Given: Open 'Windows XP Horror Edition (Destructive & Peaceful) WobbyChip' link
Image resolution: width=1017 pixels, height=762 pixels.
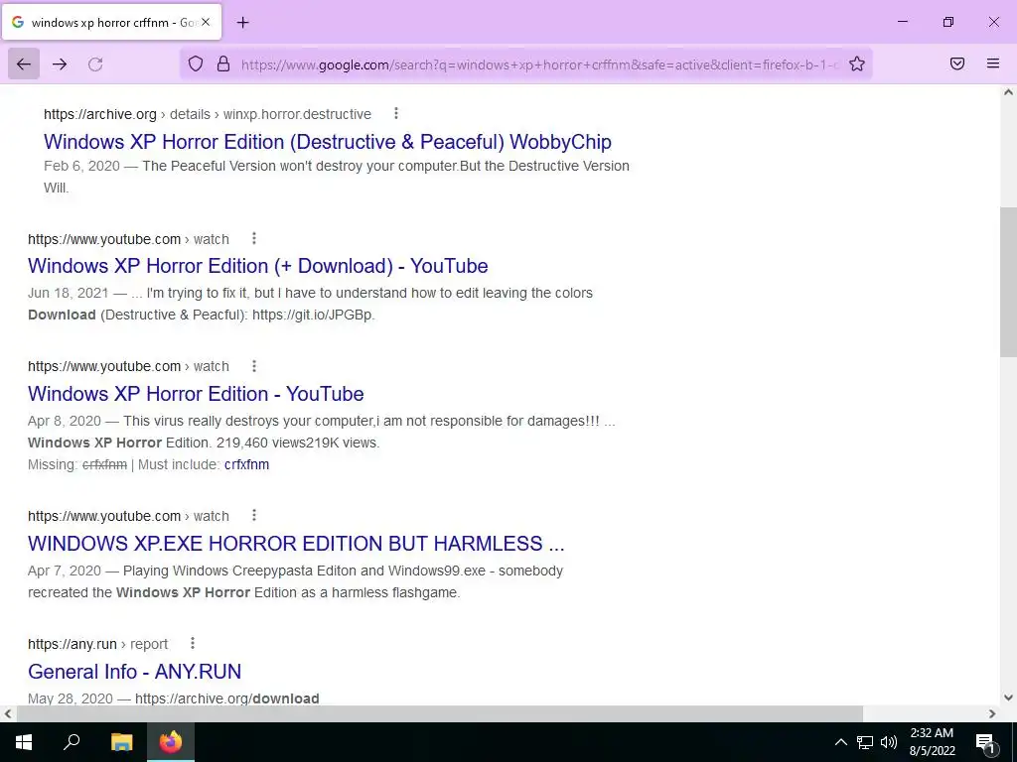Looking at the screenshot, I should coord(328,142).
